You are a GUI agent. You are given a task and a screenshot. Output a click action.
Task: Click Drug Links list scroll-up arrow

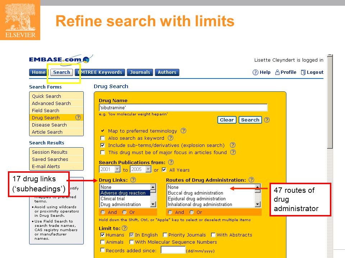coord(153,187)
